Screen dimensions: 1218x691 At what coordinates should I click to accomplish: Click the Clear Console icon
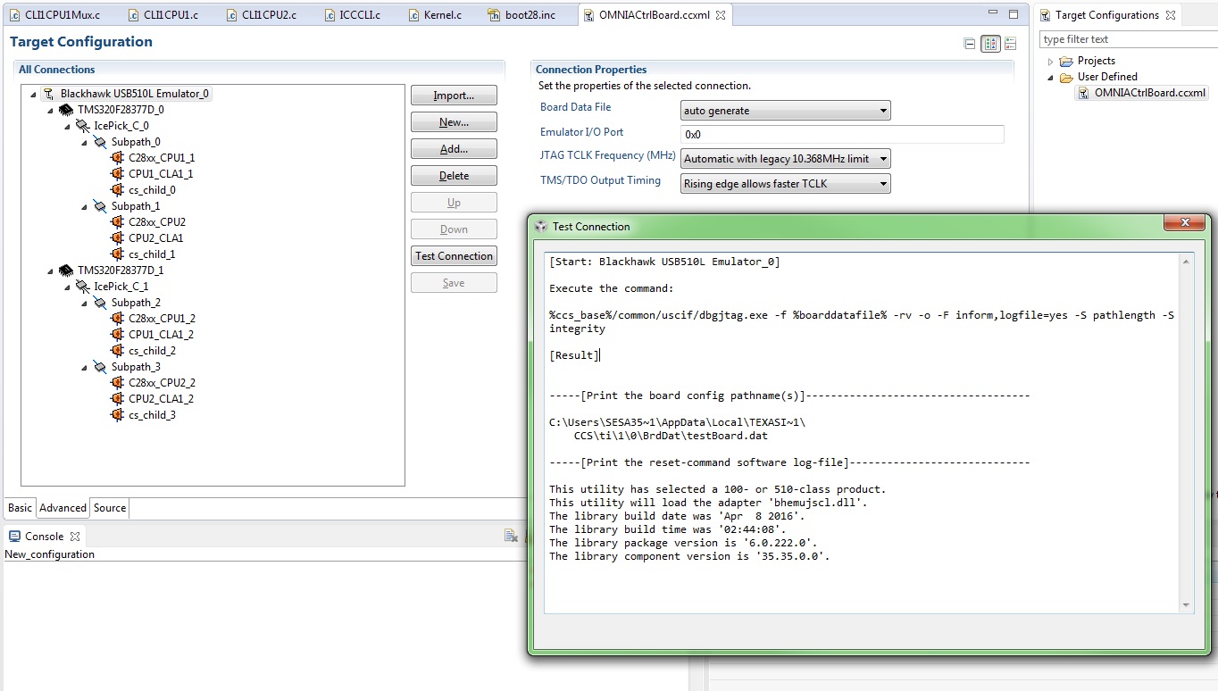(511, 536)
